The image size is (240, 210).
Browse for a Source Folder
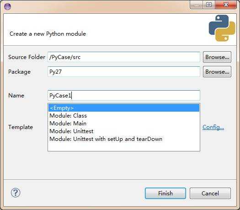click(217, 57)
